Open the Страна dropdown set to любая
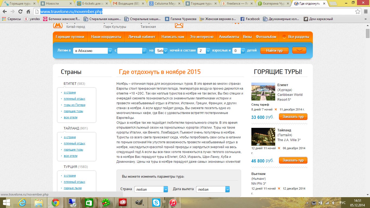The height and width of the screenshot is (208, 370). click(x=151, y=189)
